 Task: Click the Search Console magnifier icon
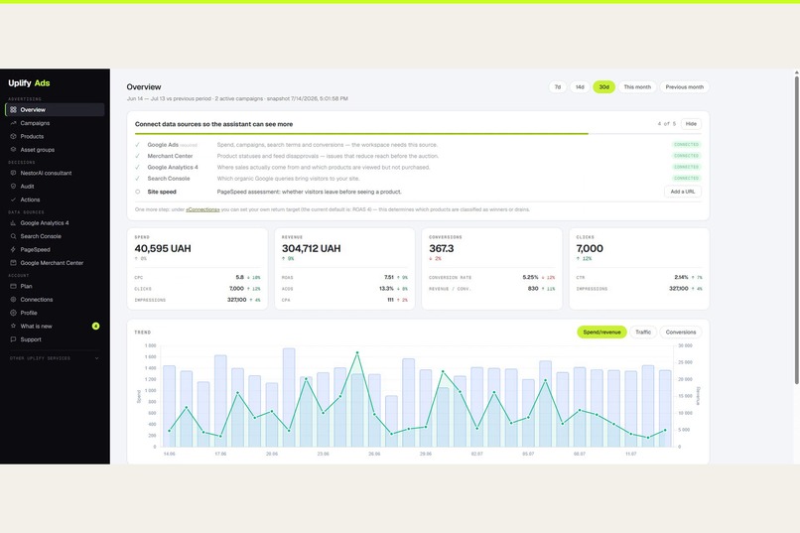point(13,236)
